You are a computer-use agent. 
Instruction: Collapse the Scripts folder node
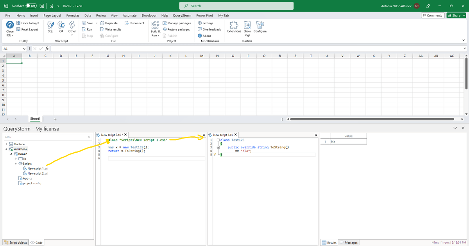pyautogui.click(x=16, y=163)
